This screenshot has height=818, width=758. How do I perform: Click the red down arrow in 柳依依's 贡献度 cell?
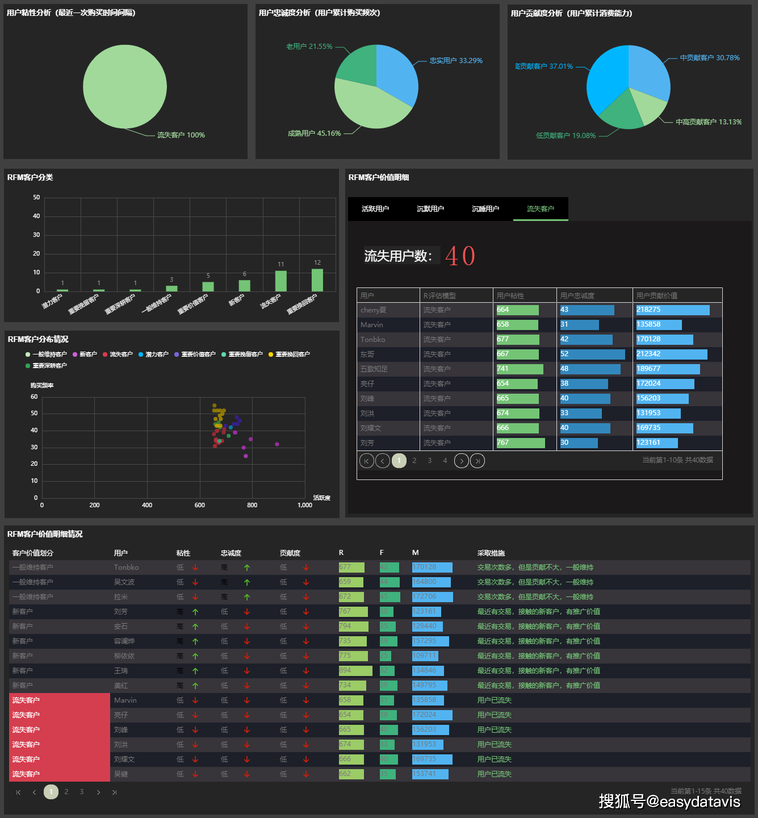[306, 656]
